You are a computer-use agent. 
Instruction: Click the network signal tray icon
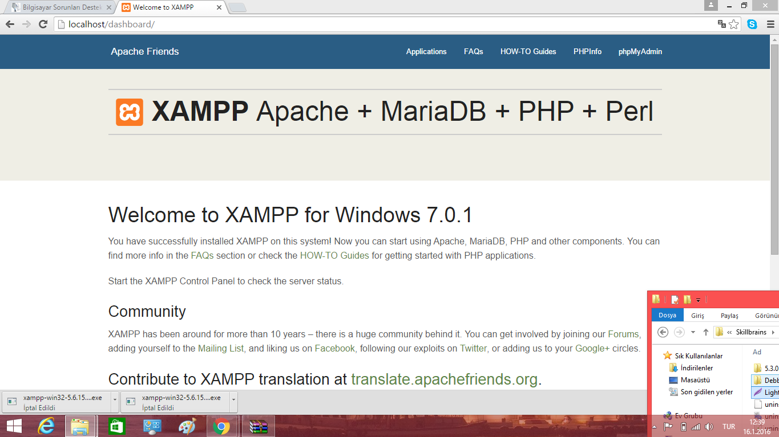(696, 427)
